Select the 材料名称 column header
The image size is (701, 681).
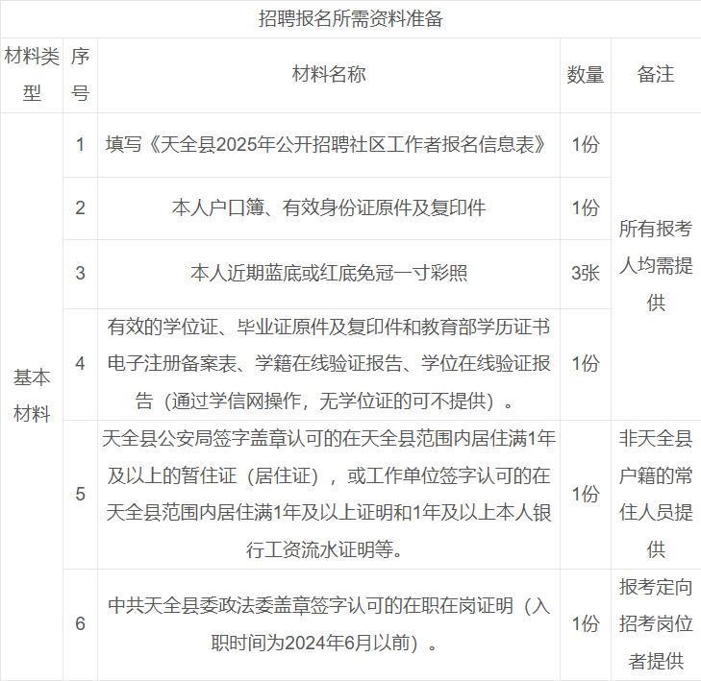pyautogui.click(x=329, y=75)
